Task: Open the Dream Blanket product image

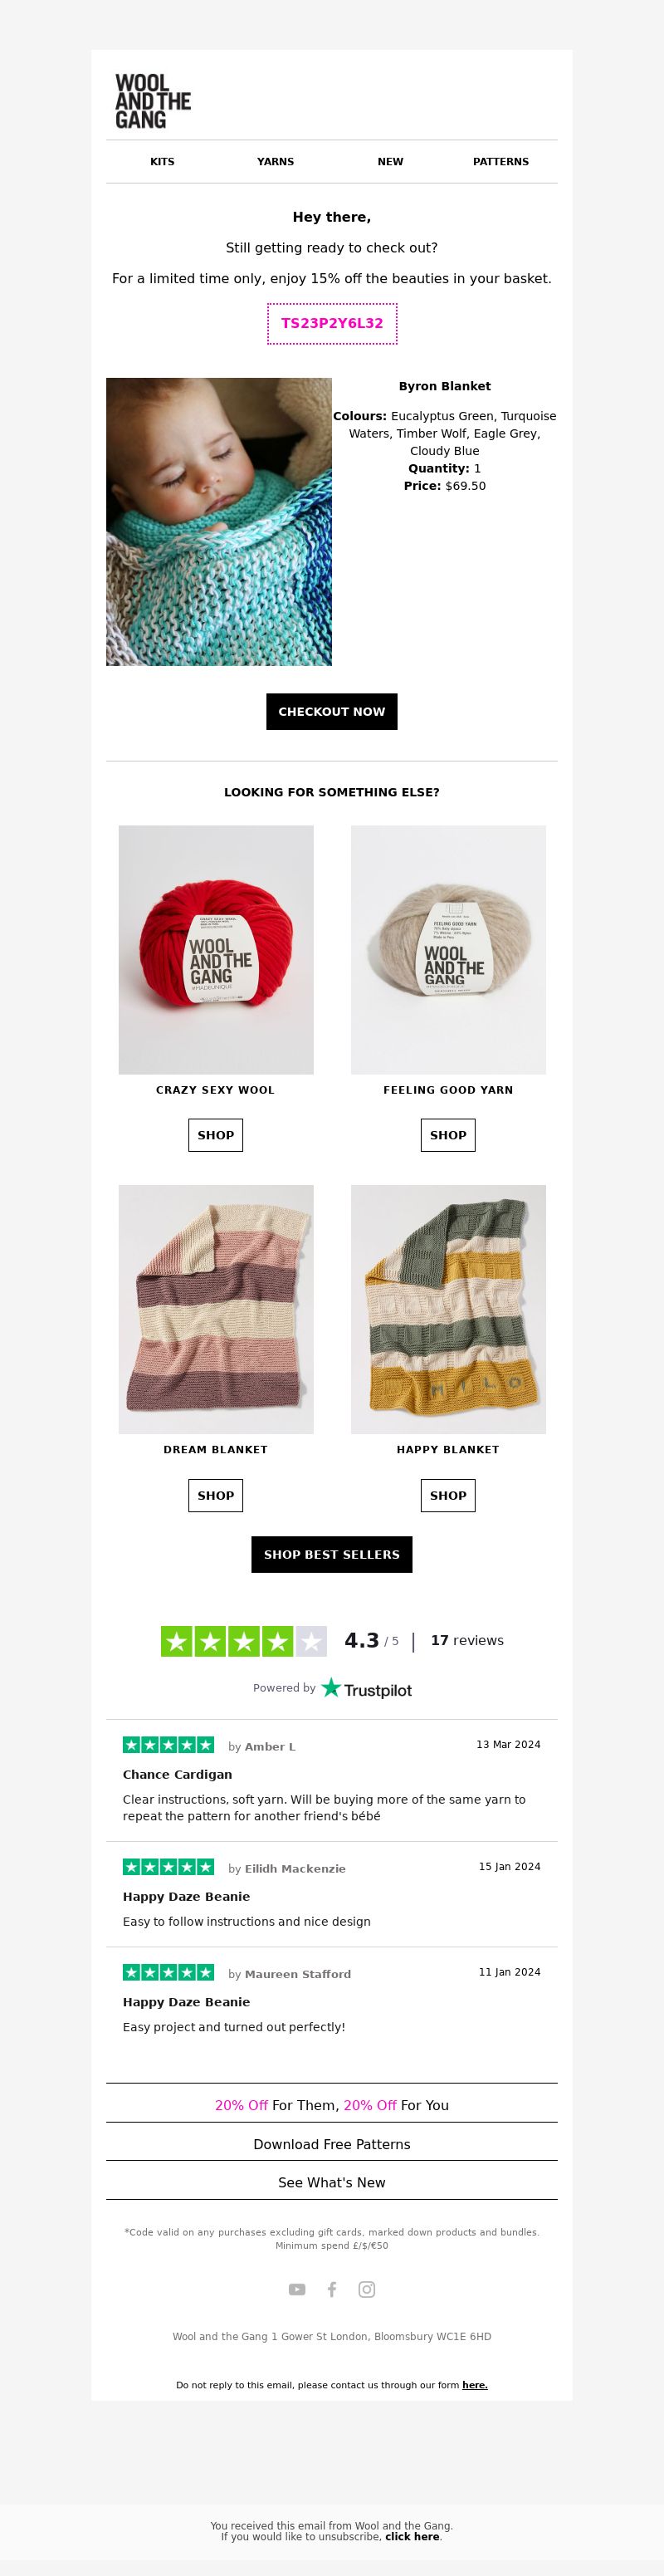Action: tap(216, 1309)
